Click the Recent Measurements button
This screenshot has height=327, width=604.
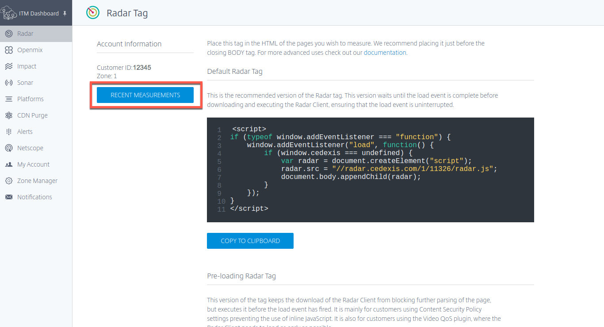pos(145,95)
